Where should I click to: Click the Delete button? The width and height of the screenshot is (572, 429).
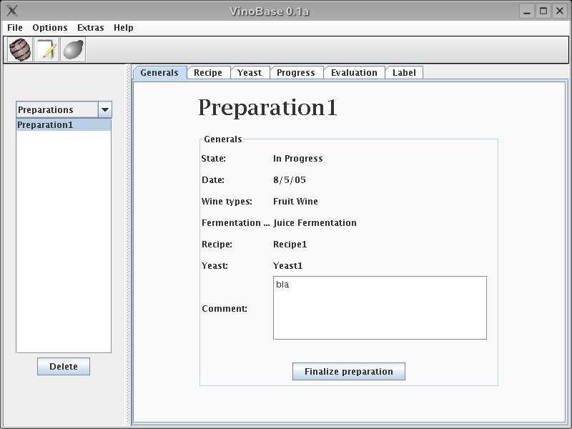coord(64,367)
